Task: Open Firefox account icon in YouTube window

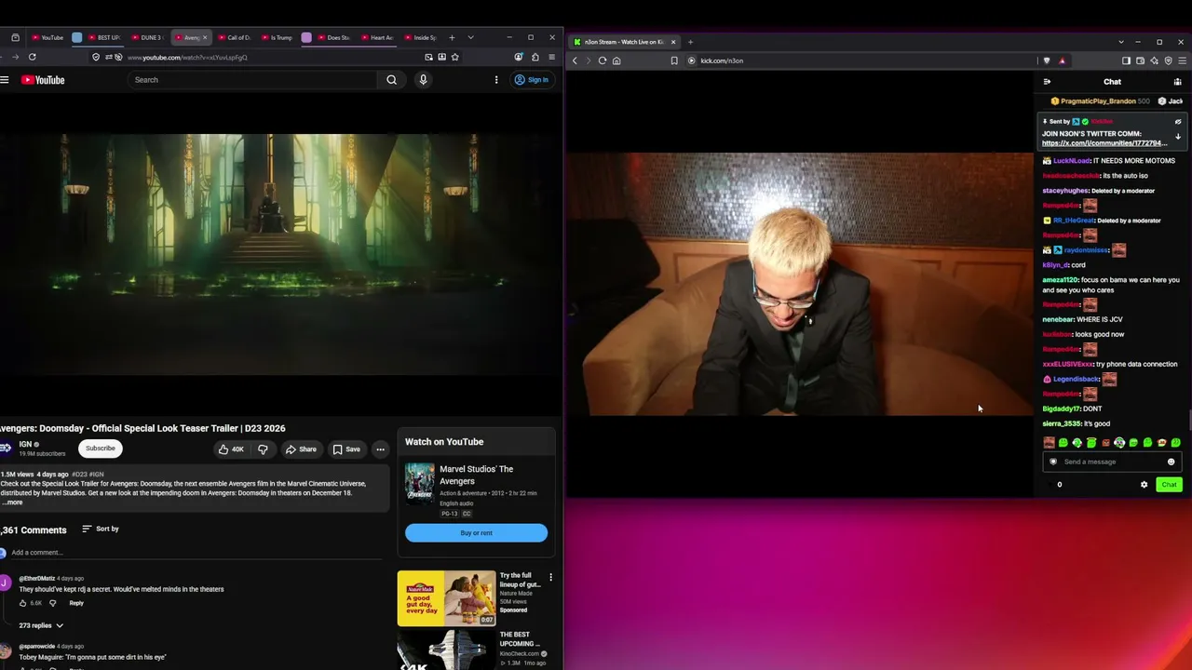Action: pos(519,57)
